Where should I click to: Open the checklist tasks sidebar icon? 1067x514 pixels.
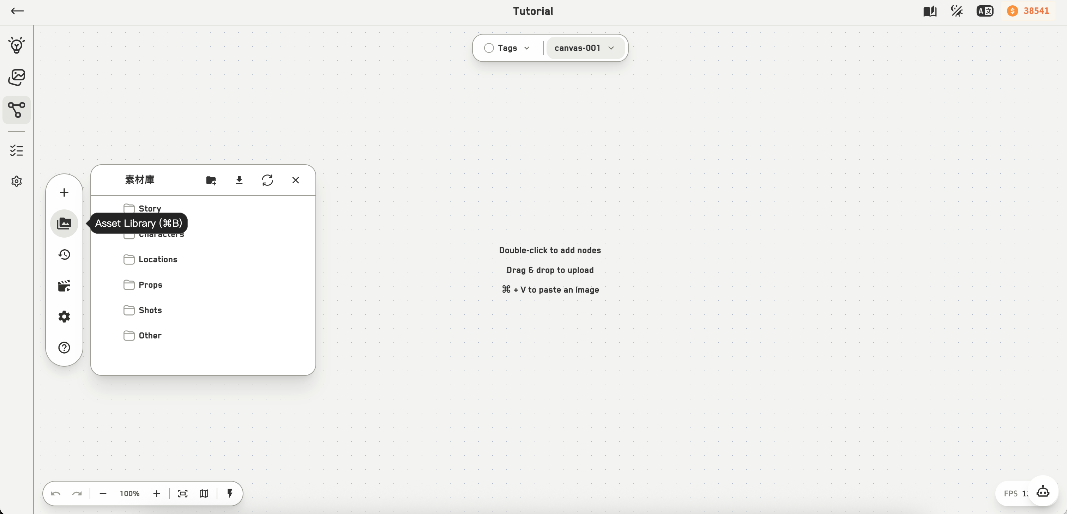tap(17, 150)
